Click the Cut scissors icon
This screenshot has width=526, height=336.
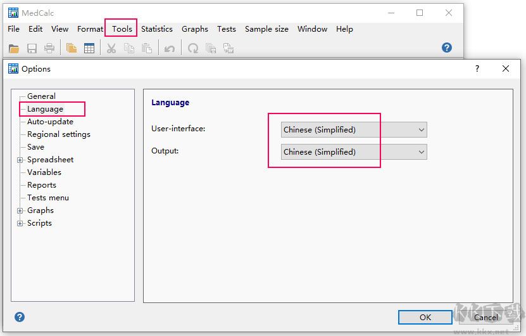(x=111, y=48)
